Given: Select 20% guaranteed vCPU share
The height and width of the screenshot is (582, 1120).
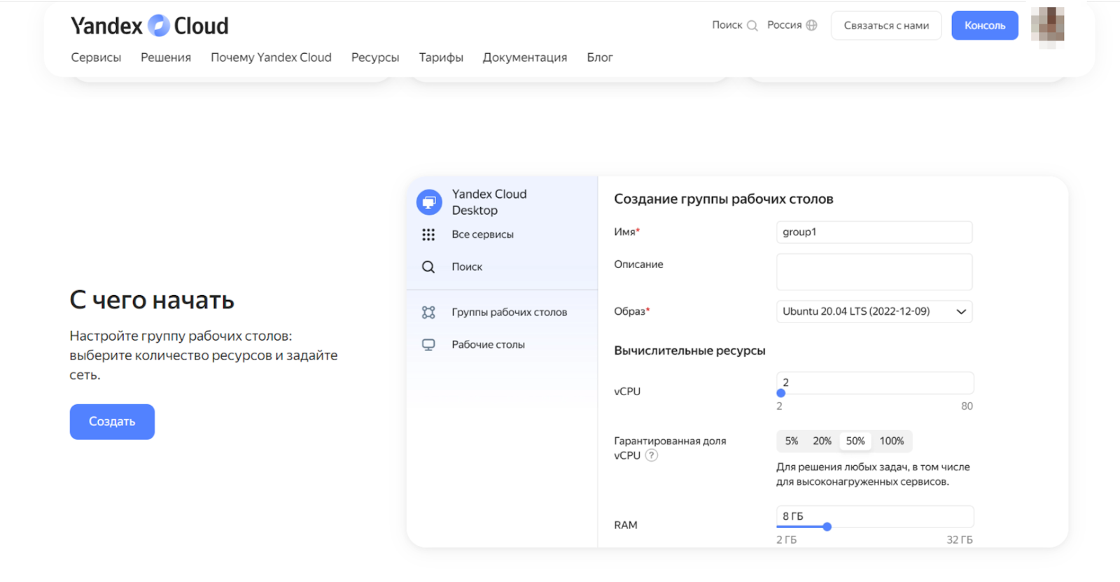Looking at the screenshot, I should click(x=822, y=441).
